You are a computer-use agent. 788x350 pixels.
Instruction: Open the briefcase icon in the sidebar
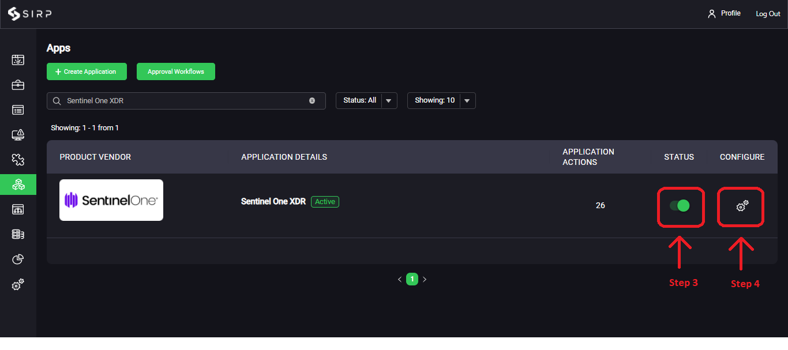tap(18, 85)
